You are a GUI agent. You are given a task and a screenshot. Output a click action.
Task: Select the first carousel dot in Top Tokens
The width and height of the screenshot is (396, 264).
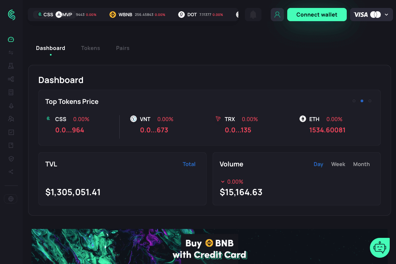coord(354,101)
